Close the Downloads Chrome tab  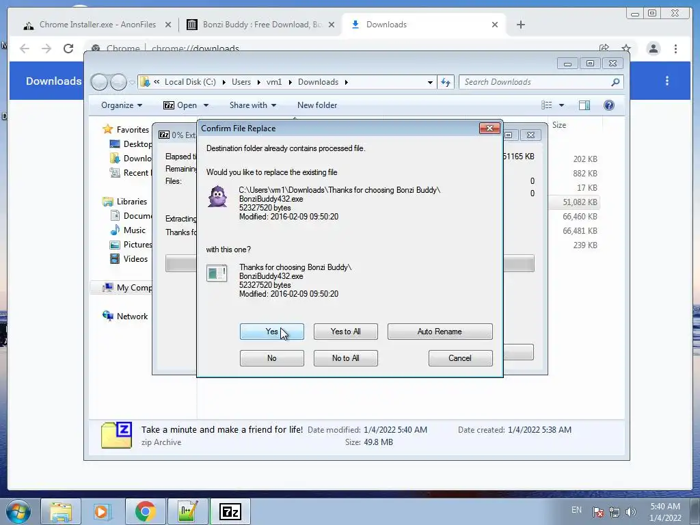click(495, 25)
